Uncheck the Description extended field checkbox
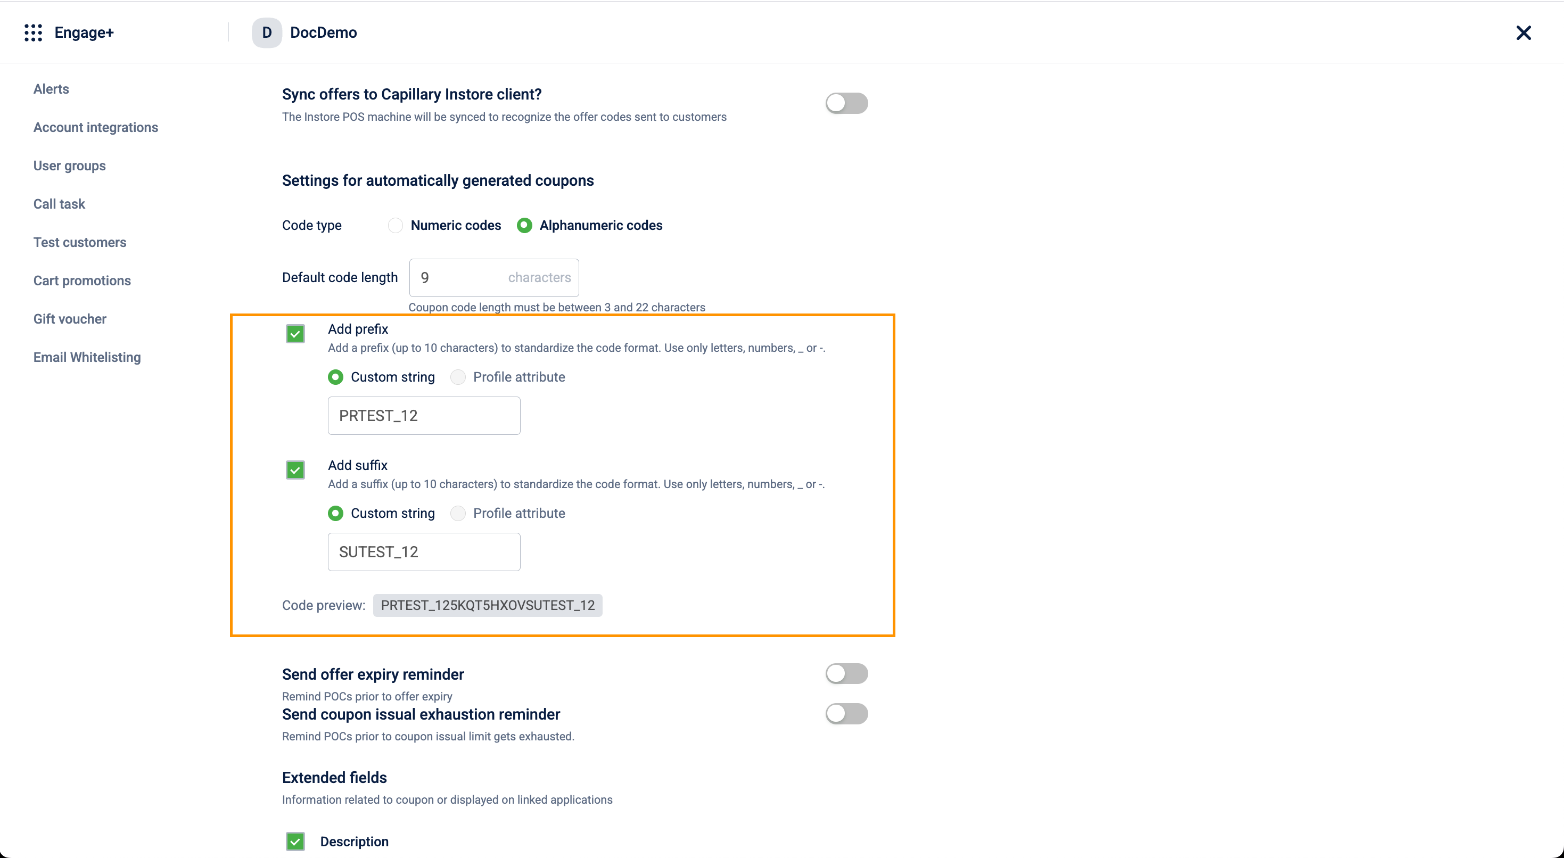 [x=295, y=841]
